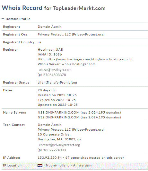Viewport: 148px width, 171px height.
Task: Click IP address 153.92.220.94
Action: tap(50, 158)
